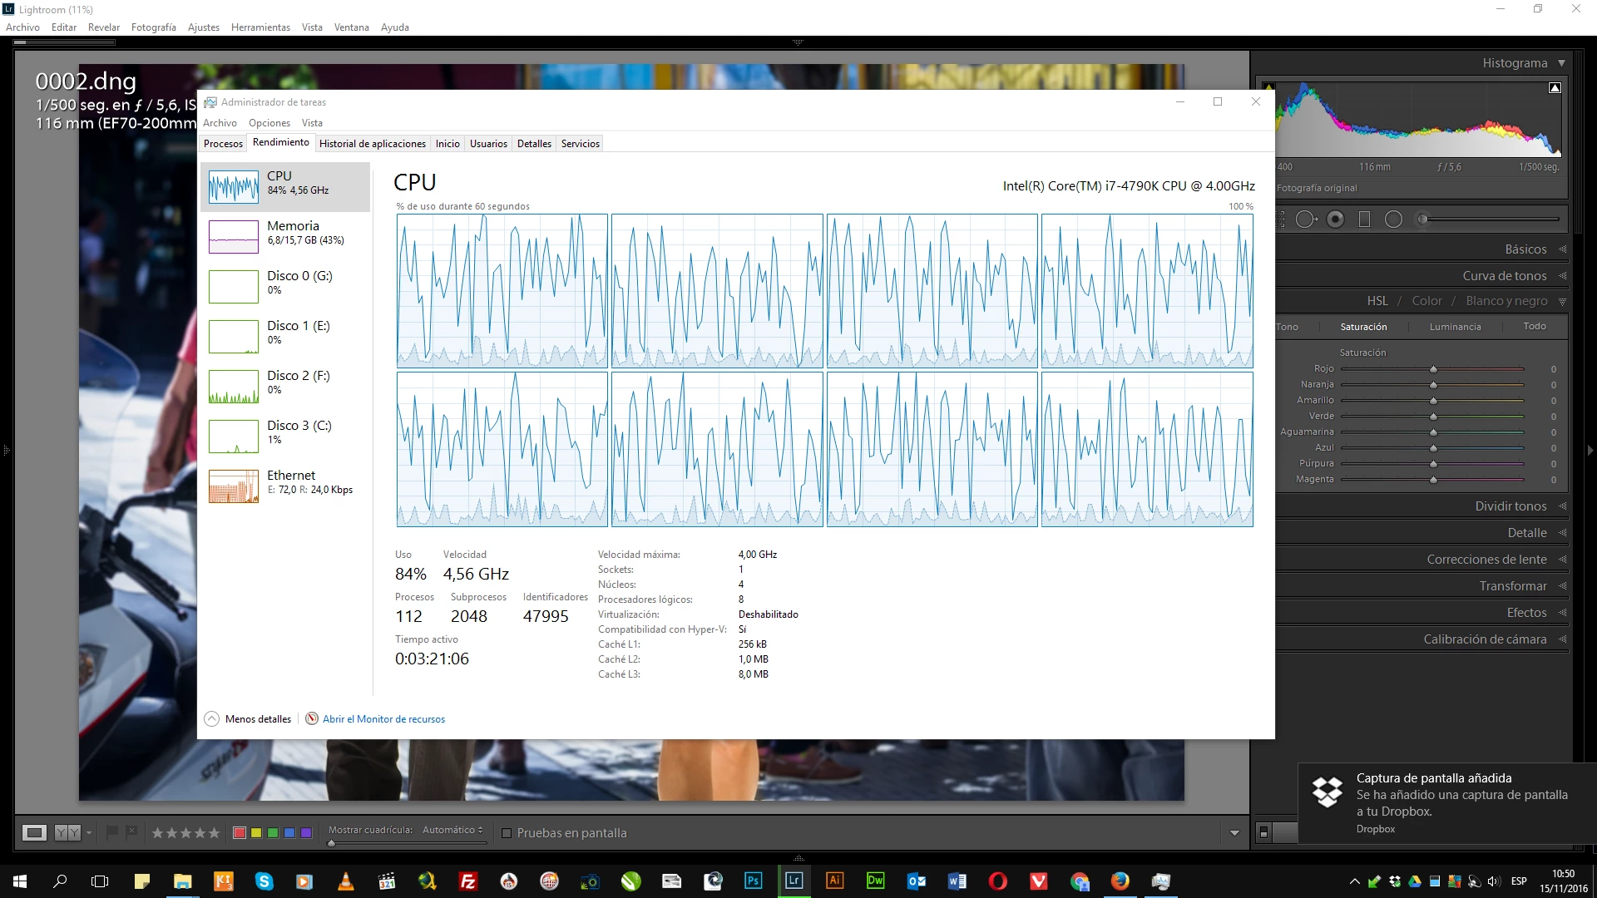Select the Radial Filter tool
This screenshot has height=898, width=1597.
pos(1393,220)
